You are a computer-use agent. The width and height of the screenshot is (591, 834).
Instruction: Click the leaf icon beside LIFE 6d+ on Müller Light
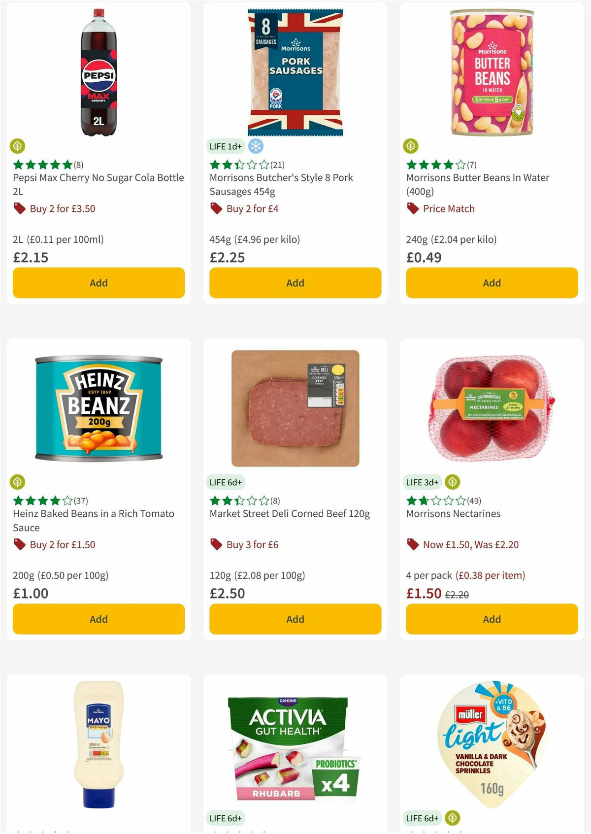coord(451,818)
